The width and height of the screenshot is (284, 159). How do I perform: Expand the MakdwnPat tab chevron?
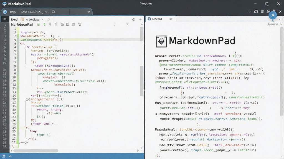point(46,12)
